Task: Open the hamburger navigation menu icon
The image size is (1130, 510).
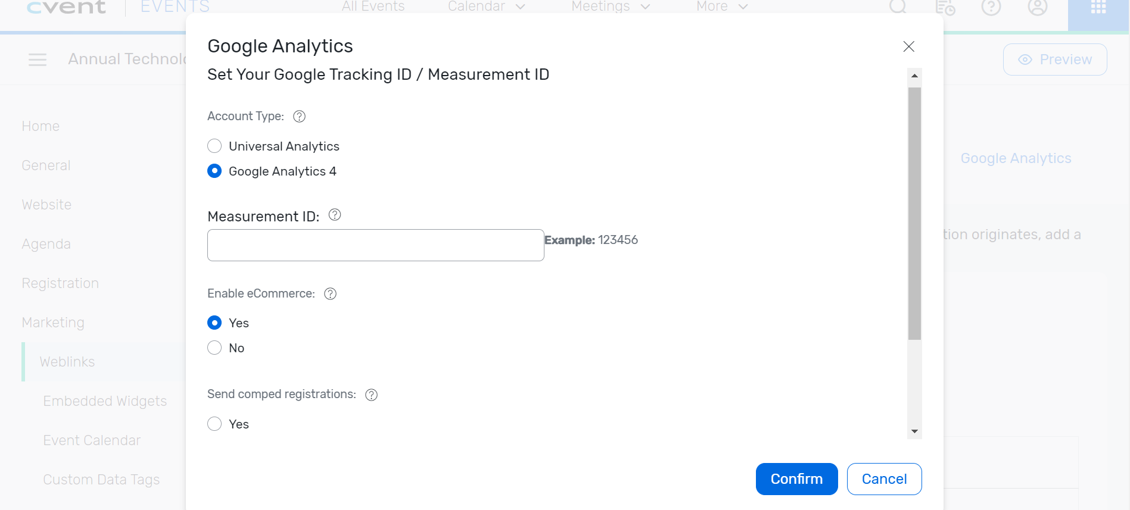Action: (x=38, y=60)
